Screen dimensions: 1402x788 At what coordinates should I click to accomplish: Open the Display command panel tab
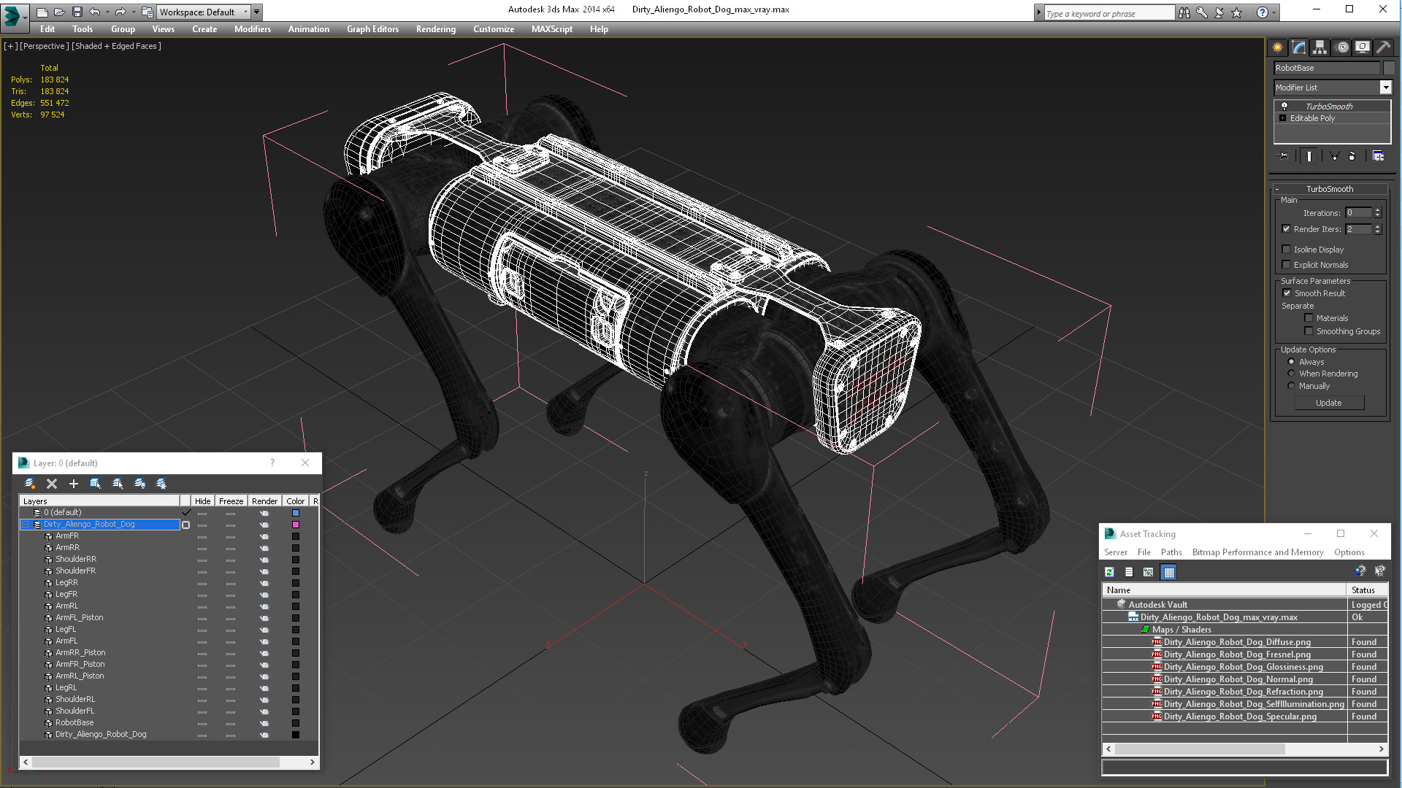[1363, 47]
